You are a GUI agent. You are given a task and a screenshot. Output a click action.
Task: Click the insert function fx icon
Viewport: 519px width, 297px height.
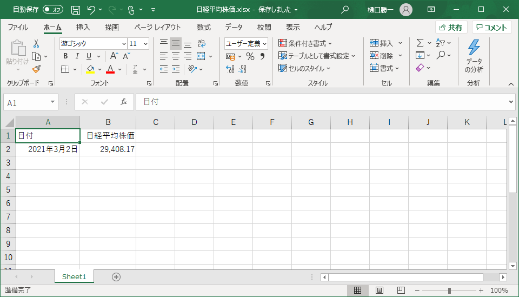124,102
